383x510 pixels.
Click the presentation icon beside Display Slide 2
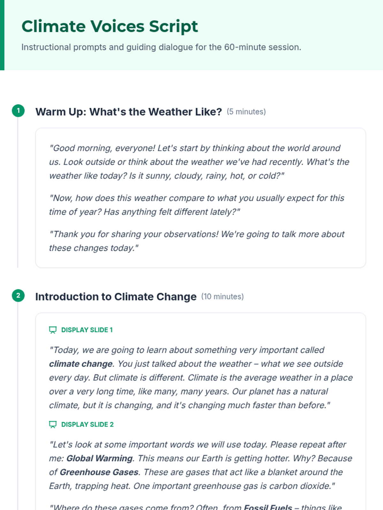coord(53,425)
